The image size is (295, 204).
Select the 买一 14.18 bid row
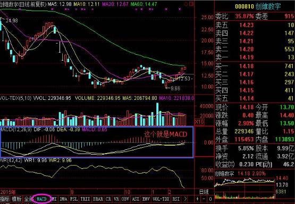pyautogui.click(x=255, y=66)
